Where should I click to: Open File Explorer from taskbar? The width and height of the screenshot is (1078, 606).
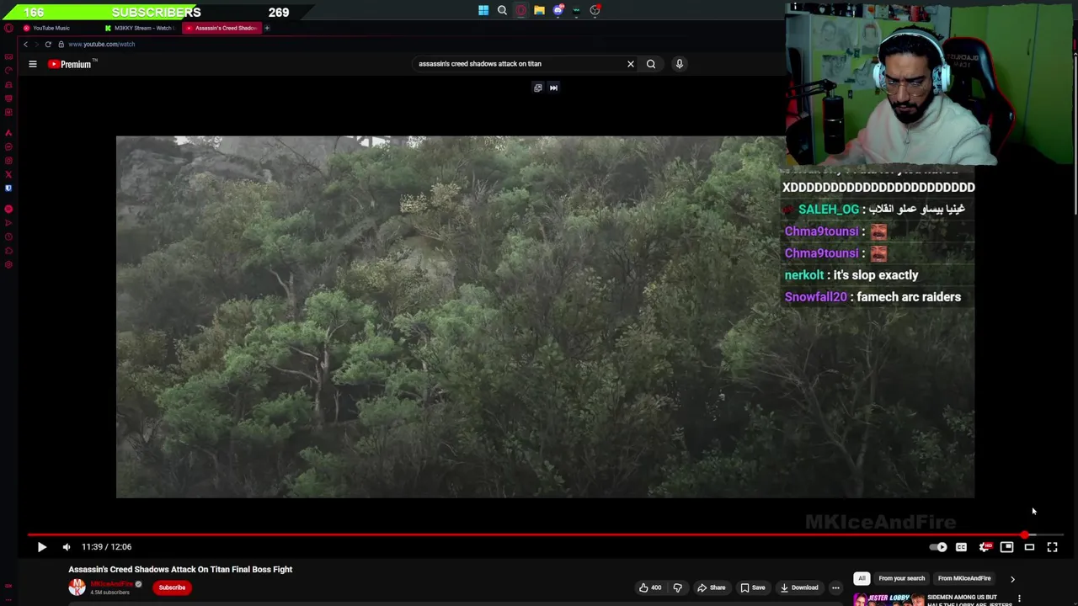[539, 11]
